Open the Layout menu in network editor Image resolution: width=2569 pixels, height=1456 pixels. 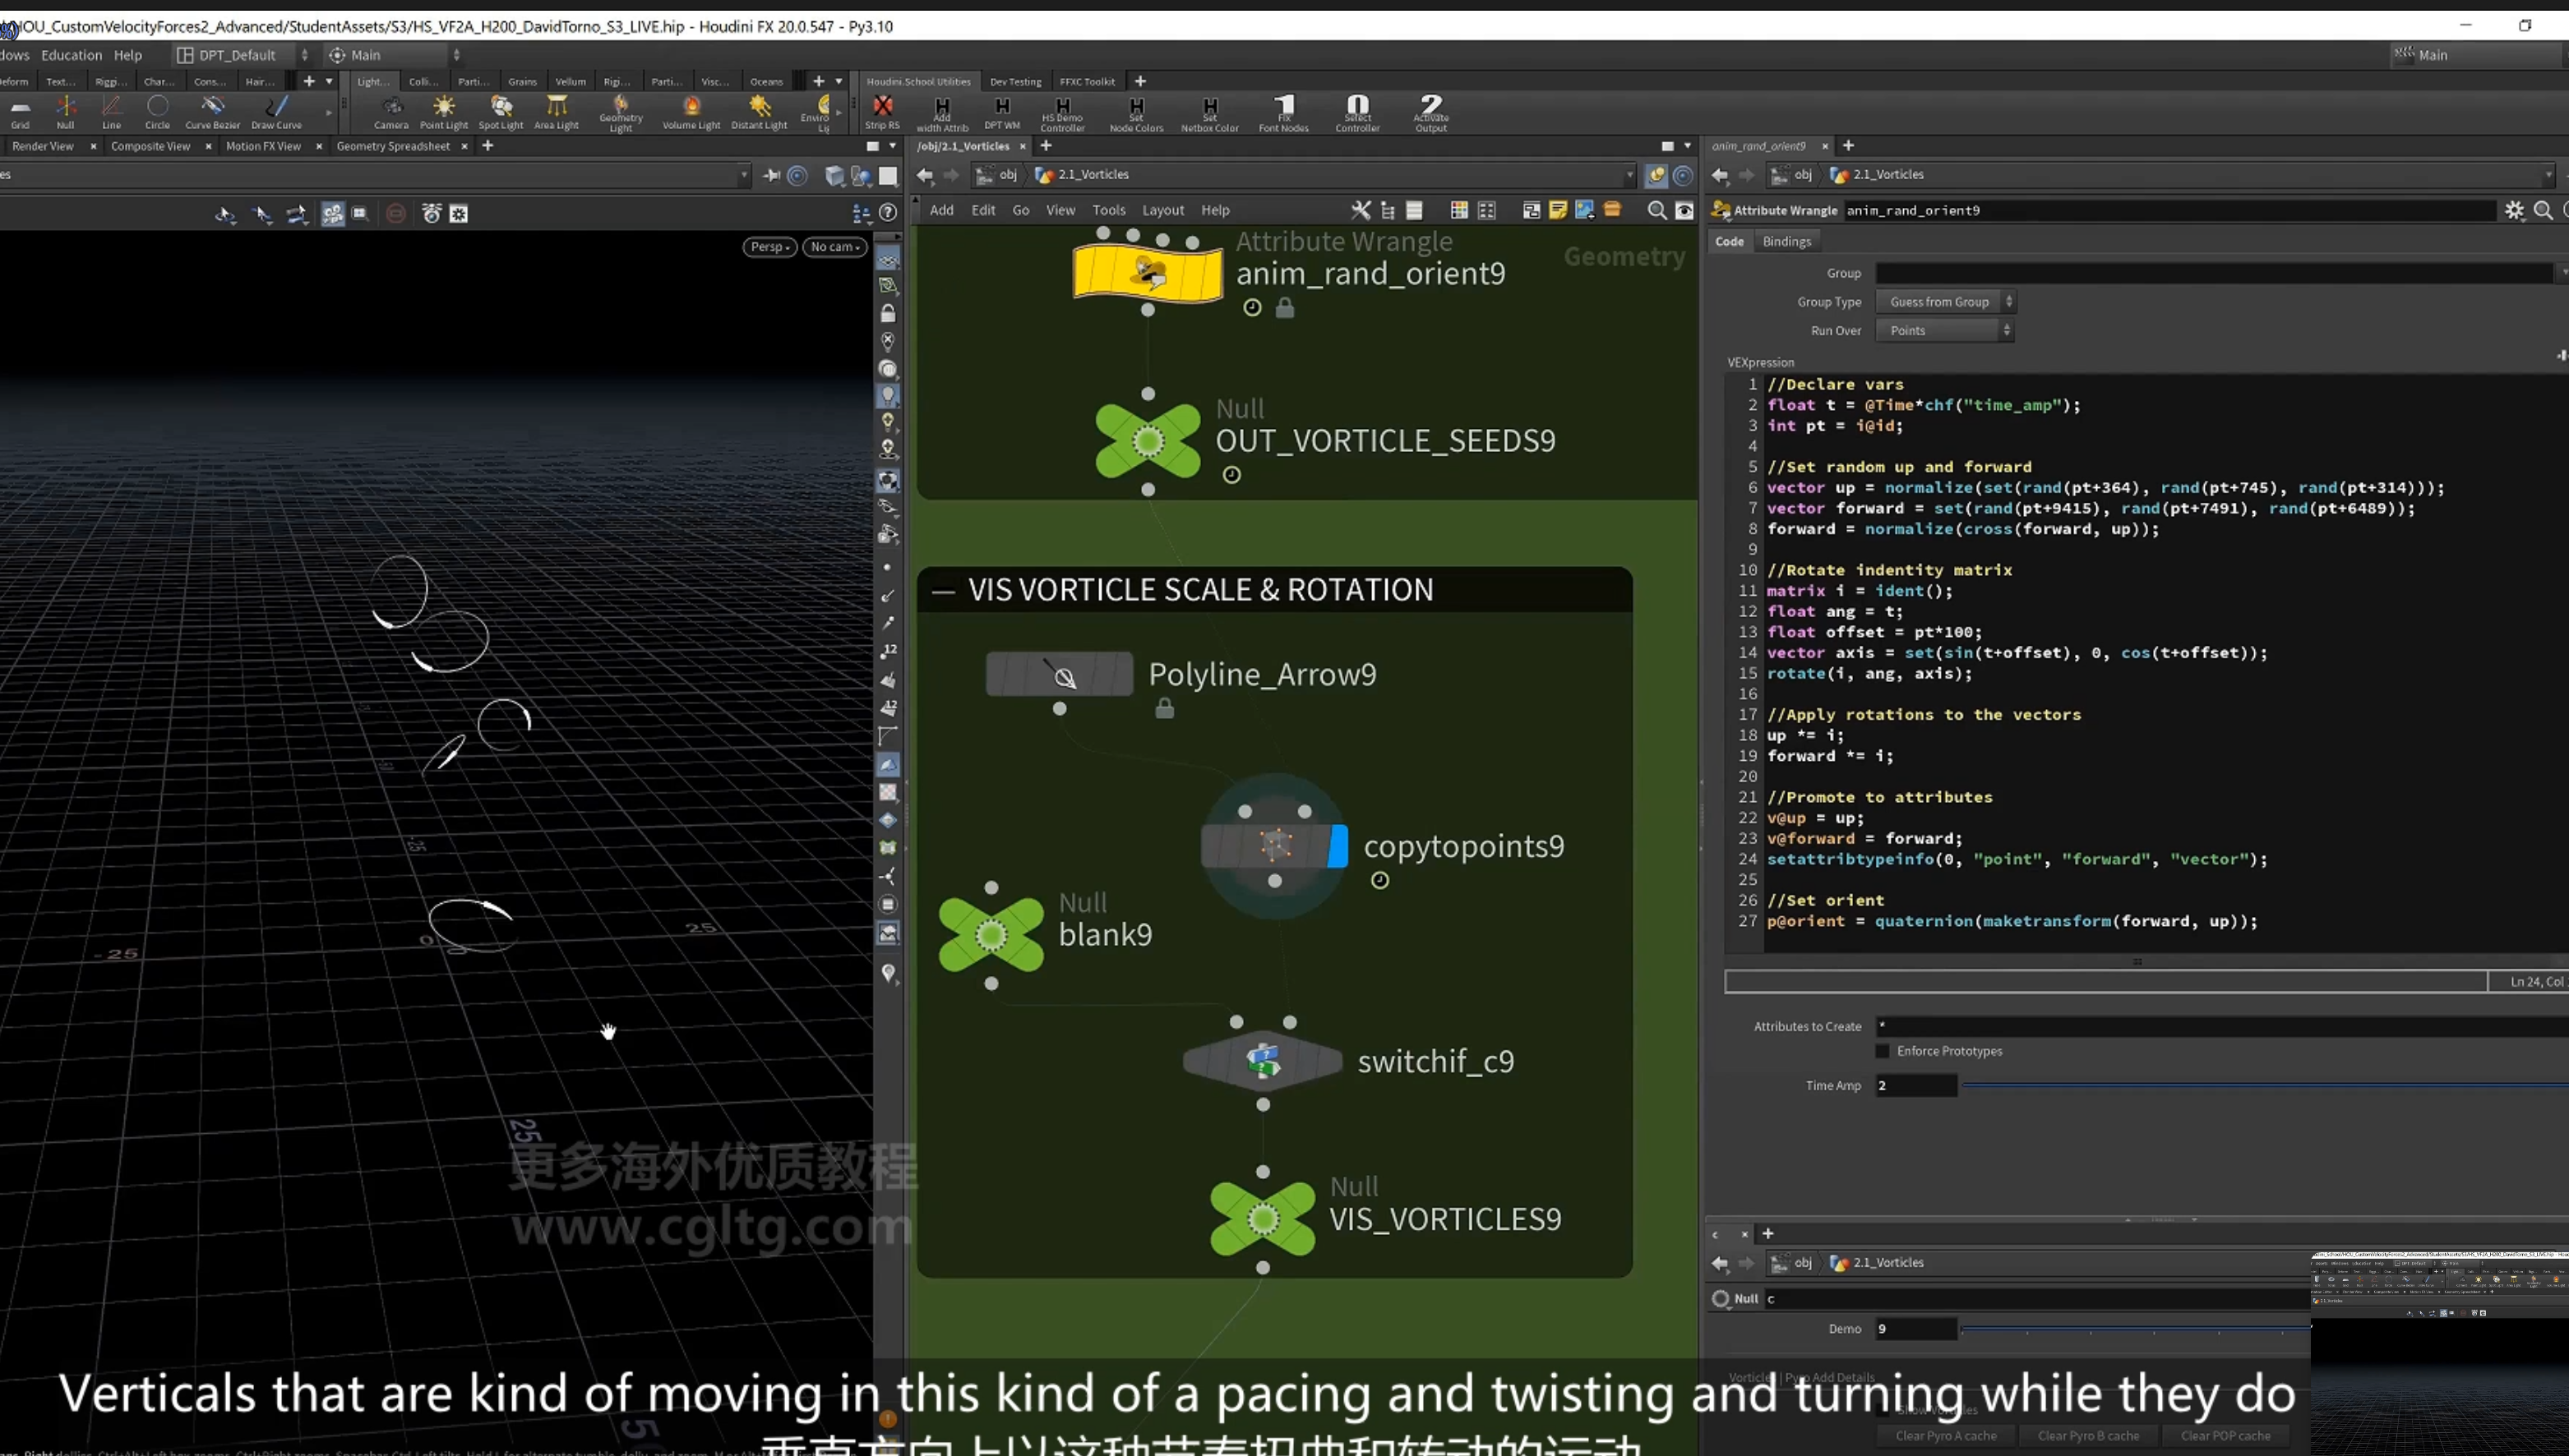coord(1162,210)
